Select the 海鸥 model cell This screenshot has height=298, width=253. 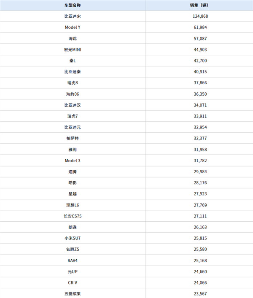[73, 38]
